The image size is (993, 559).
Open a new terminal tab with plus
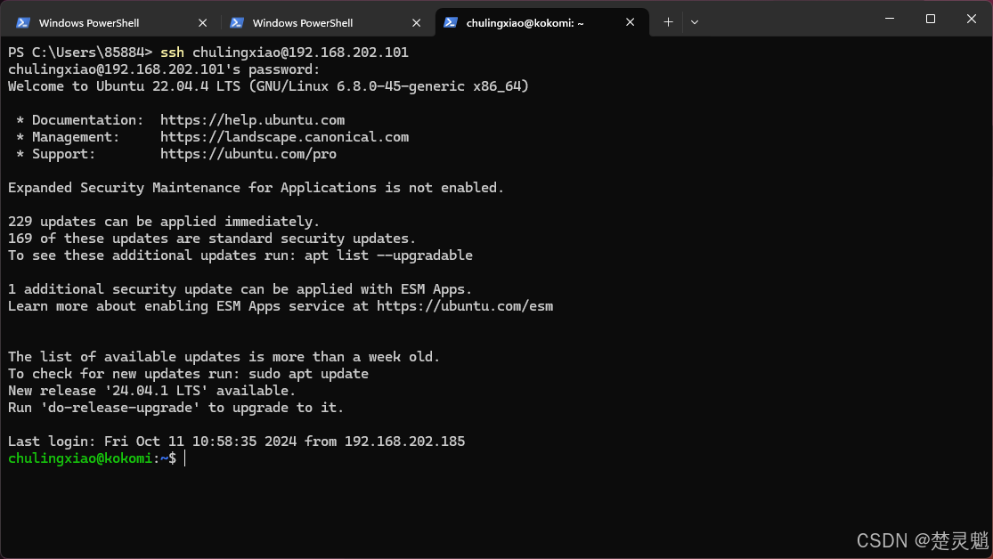[668, 22]
